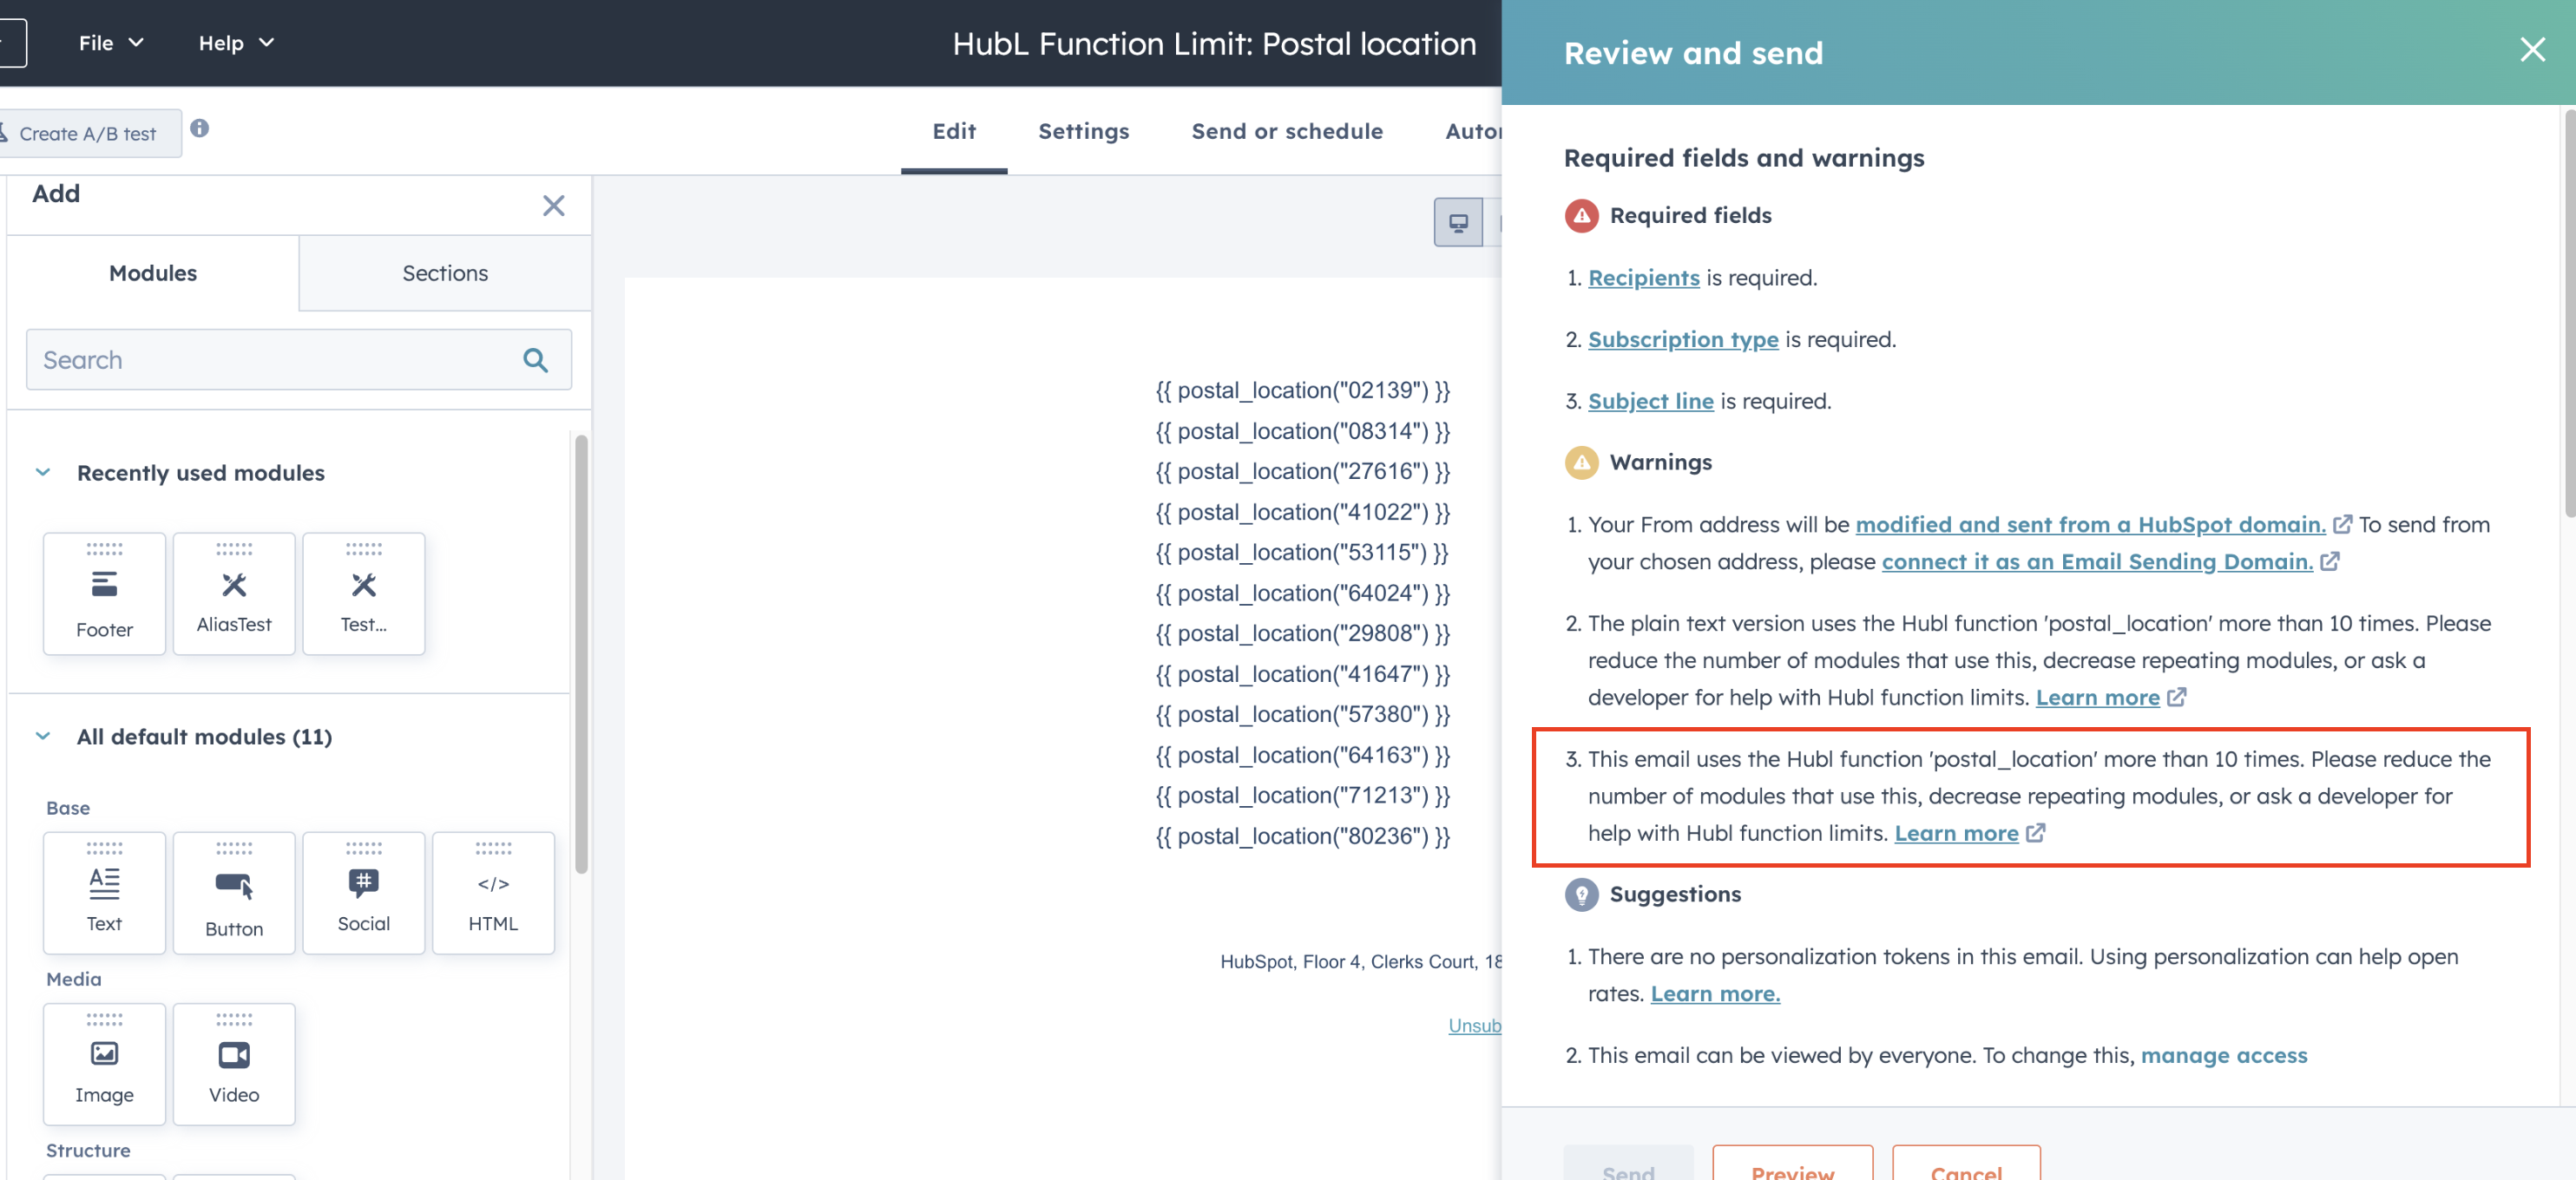Open external icon after Email Sending Domain
2576x1180 pixels.
coord(2329,561)
